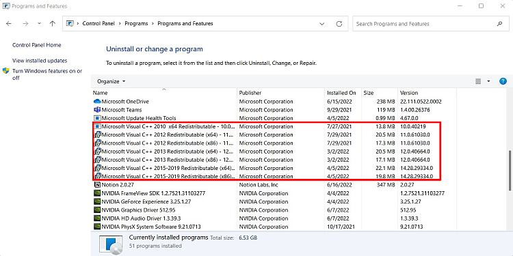Select Visual C++ 2015-2019 (x64) Redistributable icon
513x256 pixels.
pyautogui.click(x=97, y=168)
